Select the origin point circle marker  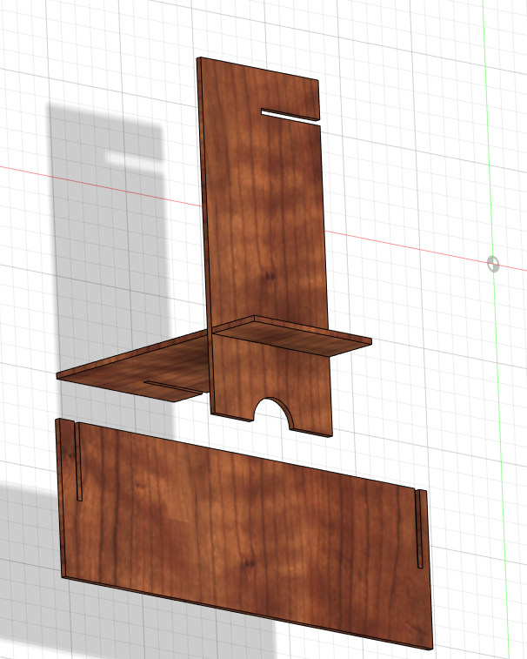(x=493, y=263)
